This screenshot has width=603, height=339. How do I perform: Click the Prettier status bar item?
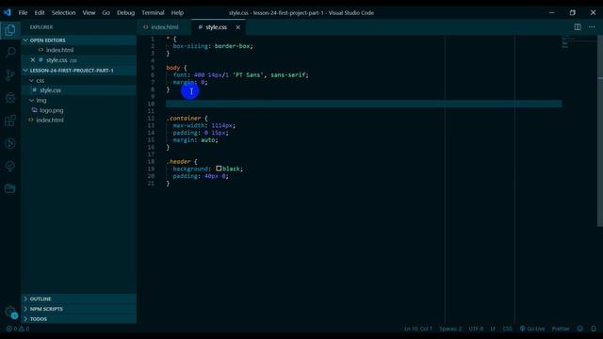(x=561, y=329)
